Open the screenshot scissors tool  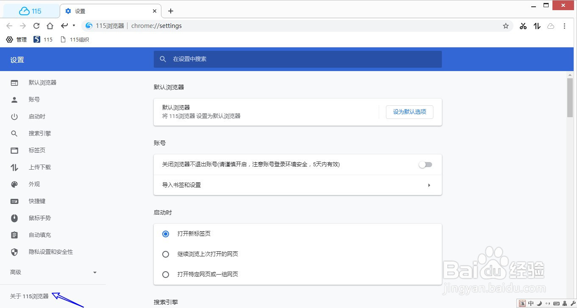pos(523,26)
